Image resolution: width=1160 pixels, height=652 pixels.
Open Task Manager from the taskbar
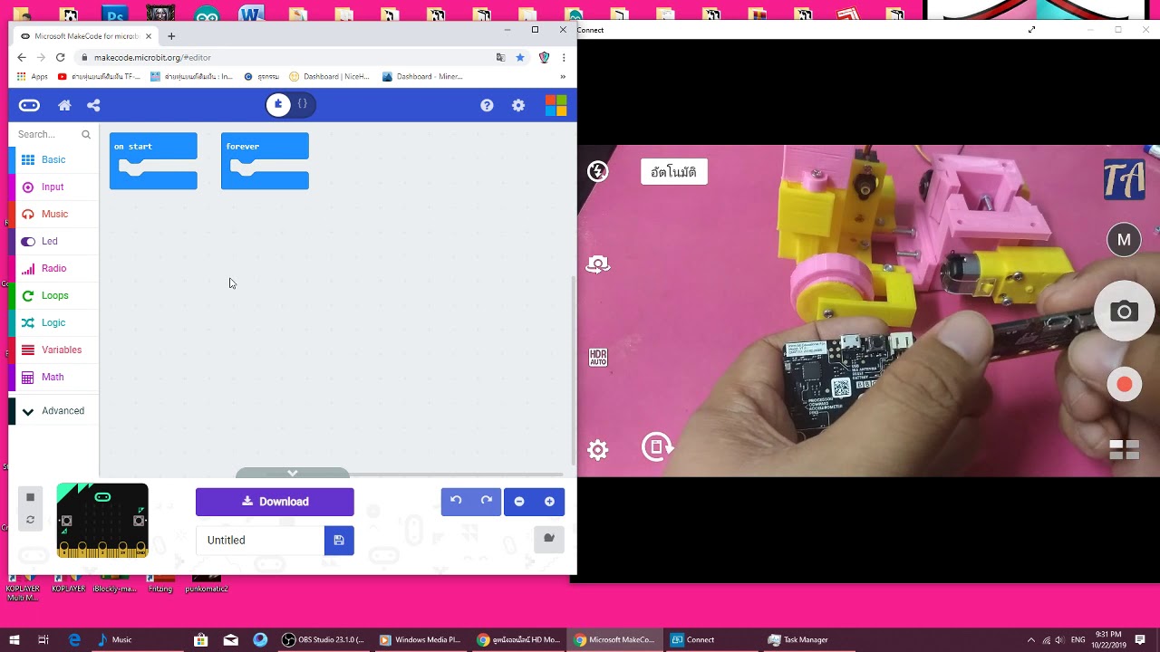798,639
